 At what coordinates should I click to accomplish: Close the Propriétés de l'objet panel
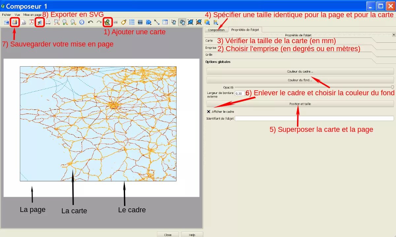[x=394, y=35]
